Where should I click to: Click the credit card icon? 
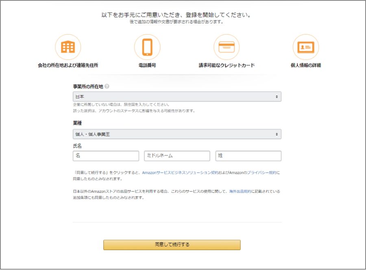tap(227, 47)
